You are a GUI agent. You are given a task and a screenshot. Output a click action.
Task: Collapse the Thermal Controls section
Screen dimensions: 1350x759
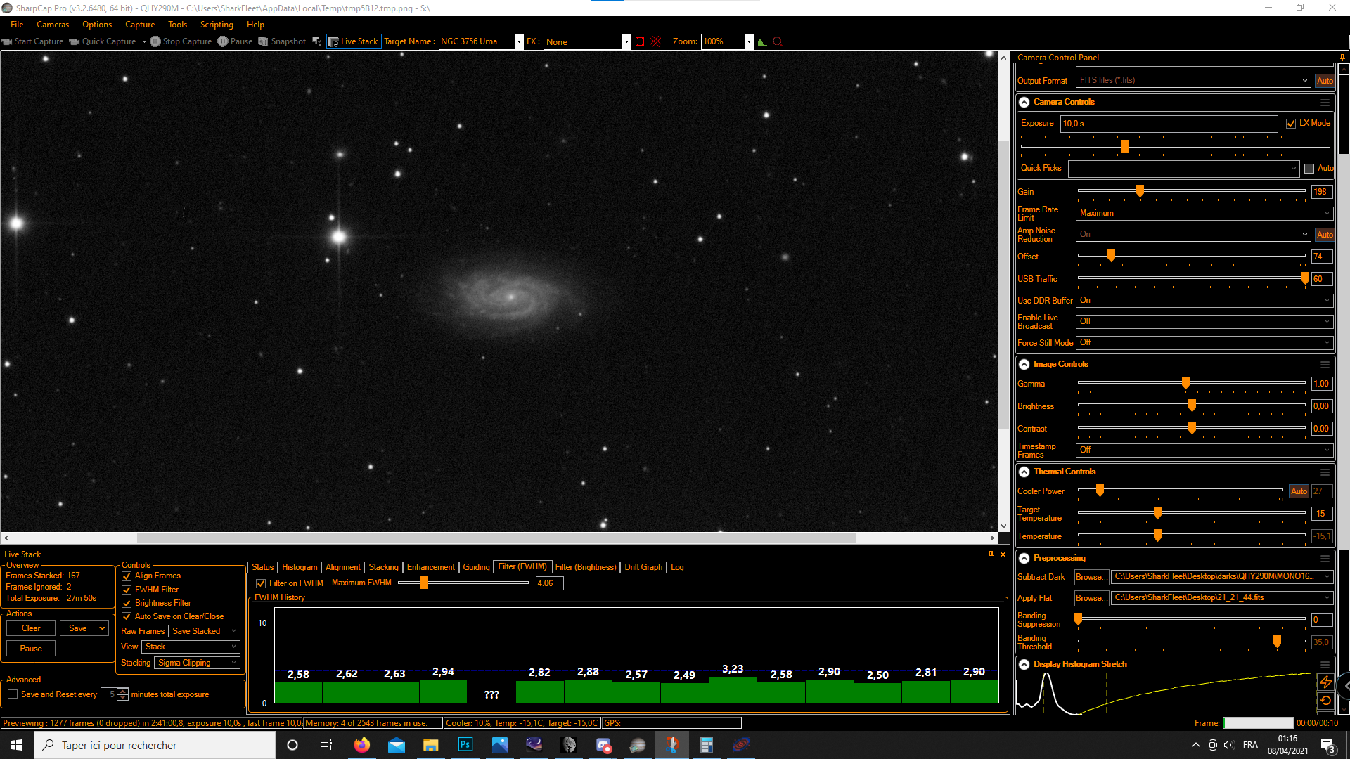(1024, 472)
